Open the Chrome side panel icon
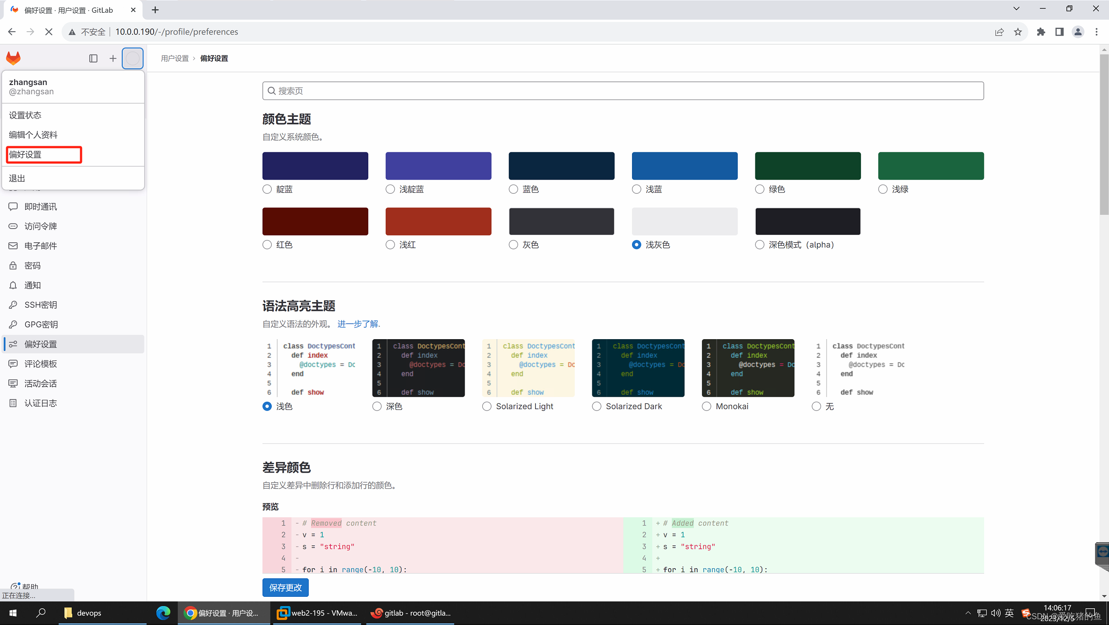The width and height of the screenshot is (1109, 625). 1059,32
